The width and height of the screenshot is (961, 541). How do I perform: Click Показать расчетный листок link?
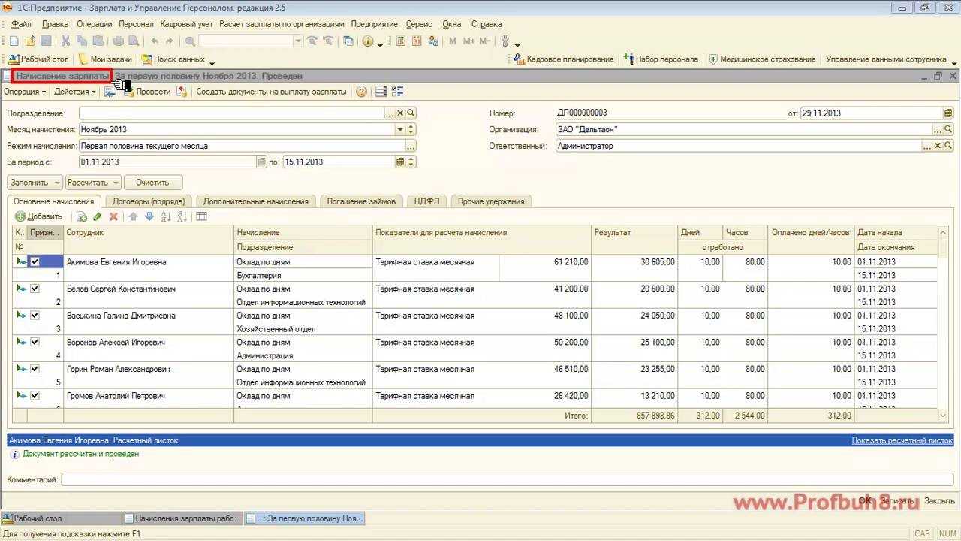coord(902,440)
